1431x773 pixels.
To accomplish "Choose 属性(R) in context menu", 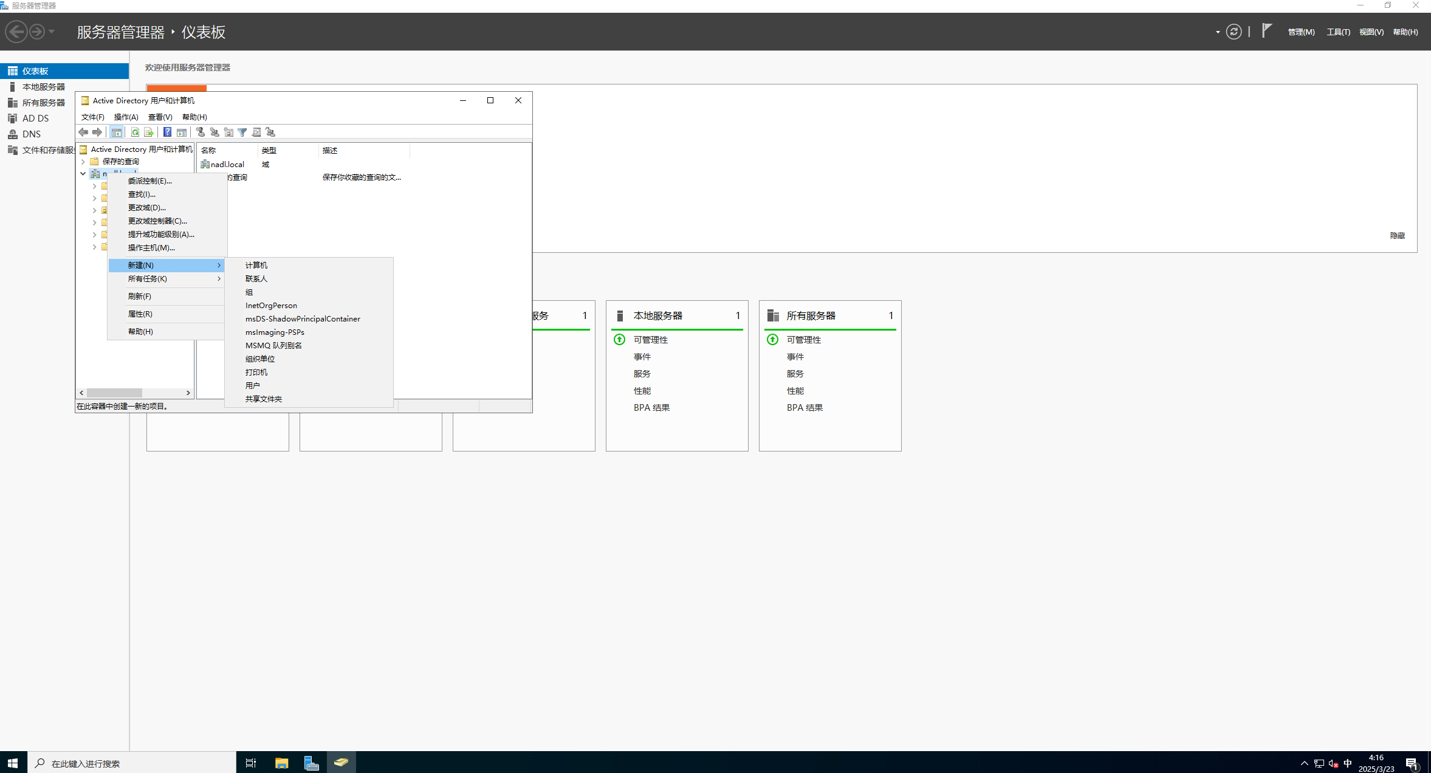I will [166, 314].
